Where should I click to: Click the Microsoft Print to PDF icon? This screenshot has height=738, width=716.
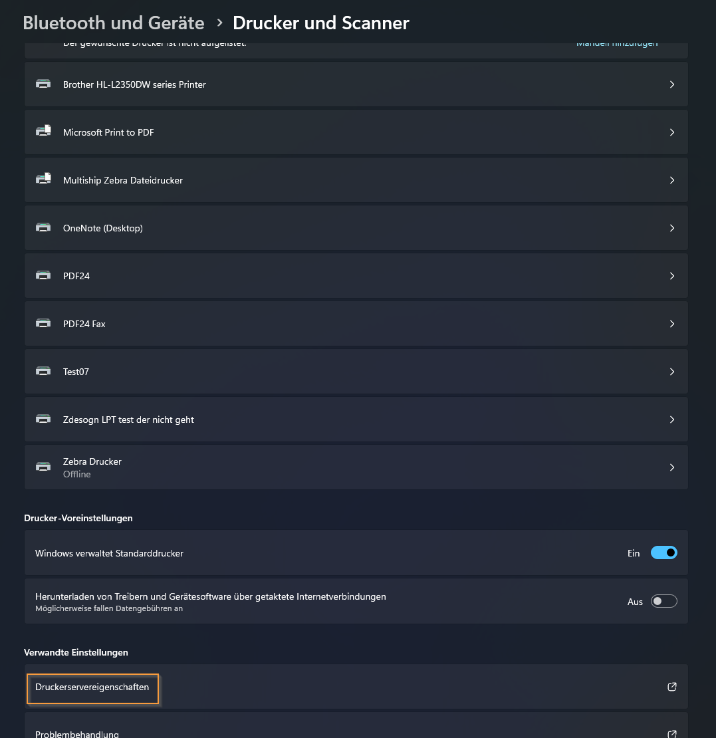(x=43, y=132)
